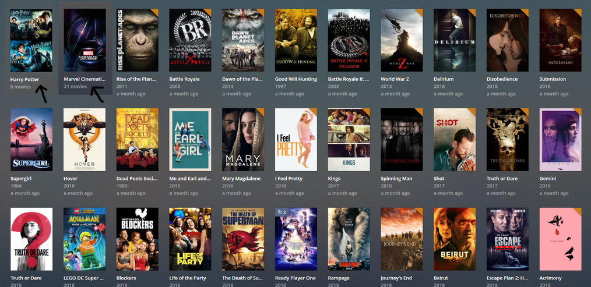Click year "1984" under Supergirl
Image resolution: width=591 pixels, height=287 pixels.
[x=16, y=186]
